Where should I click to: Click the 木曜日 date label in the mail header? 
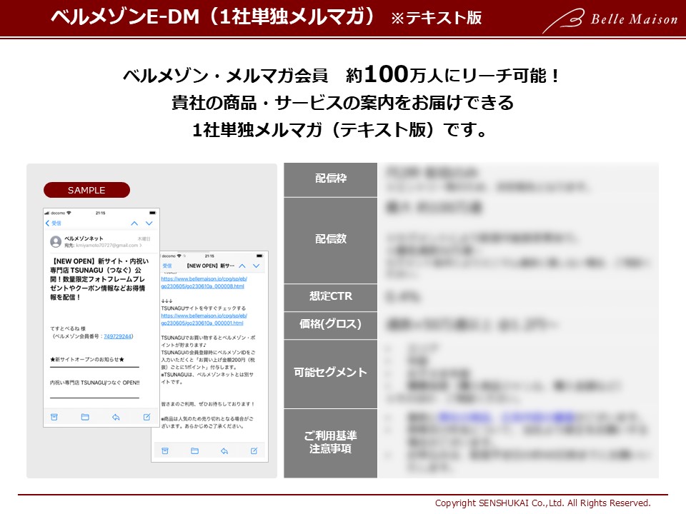(x=144, y=238)
